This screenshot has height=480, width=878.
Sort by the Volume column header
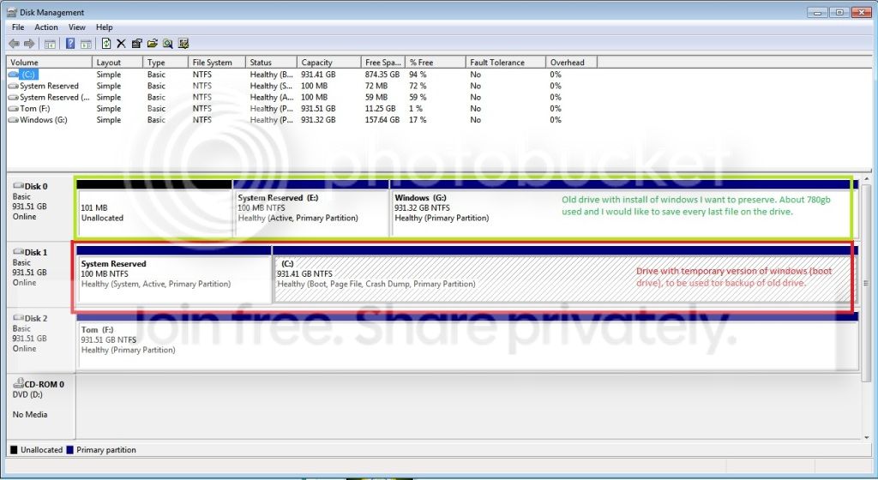(x=49, y=62)
